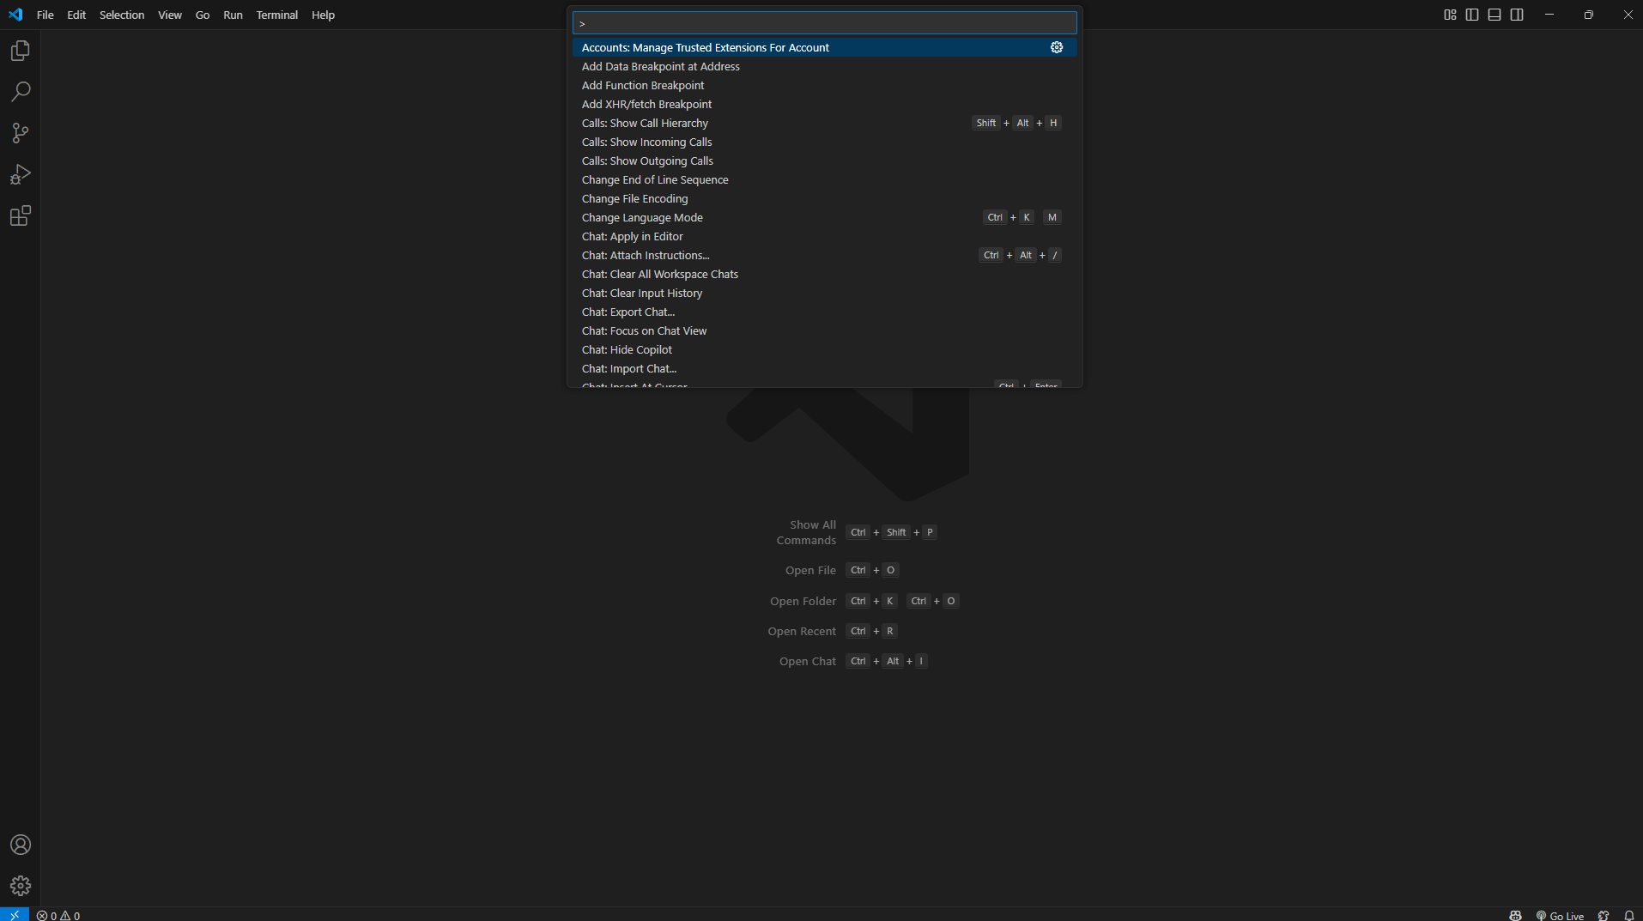This screenshot has height=921, width=1643.
Task: Select Change File Encoding command
Action: pos(824,198)
